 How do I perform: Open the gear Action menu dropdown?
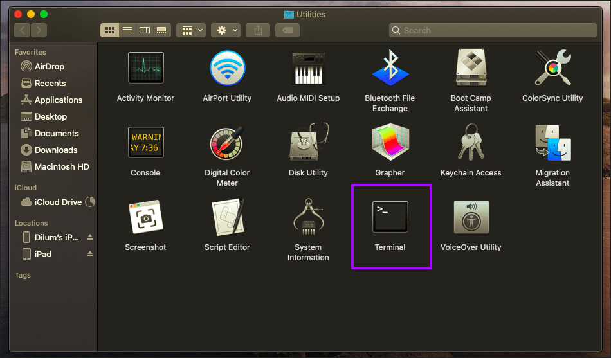click(226, 30)
